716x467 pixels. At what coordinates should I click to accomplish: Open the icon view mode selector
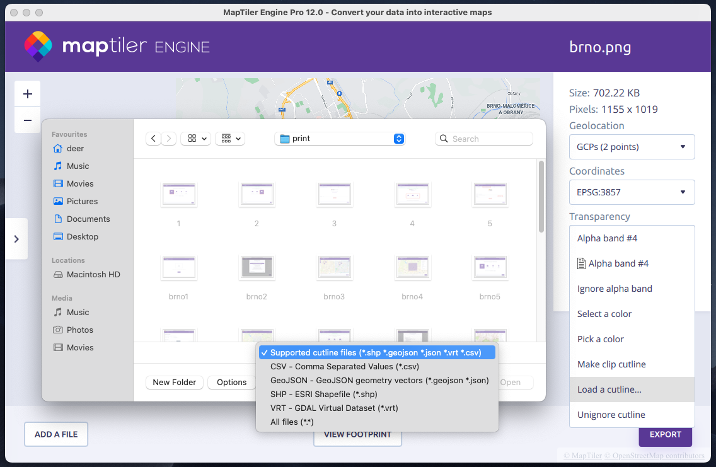tap(197, 139)
